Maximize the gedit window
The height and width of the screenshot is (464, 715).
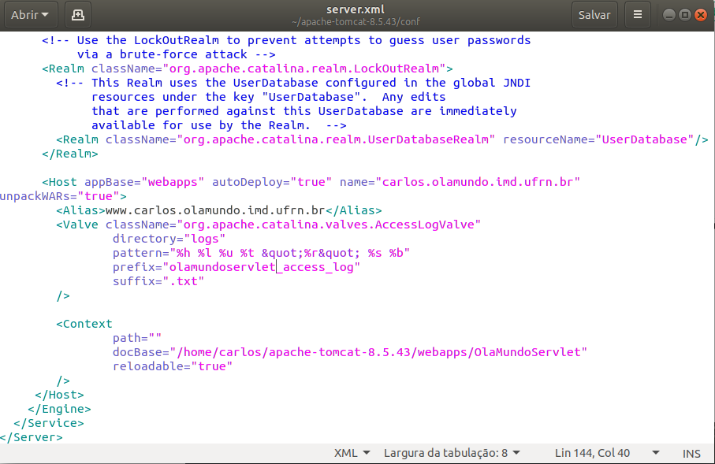pyautogui.click(x=687, y=14)
